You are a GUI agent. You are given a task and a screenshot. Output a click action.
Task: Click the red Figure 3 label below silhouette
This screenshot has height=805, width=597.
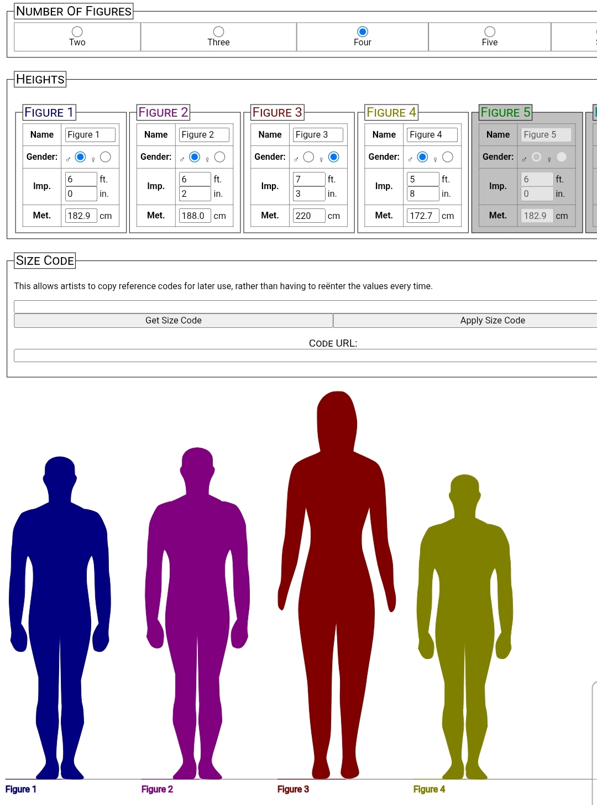click(x=293, y=790)
